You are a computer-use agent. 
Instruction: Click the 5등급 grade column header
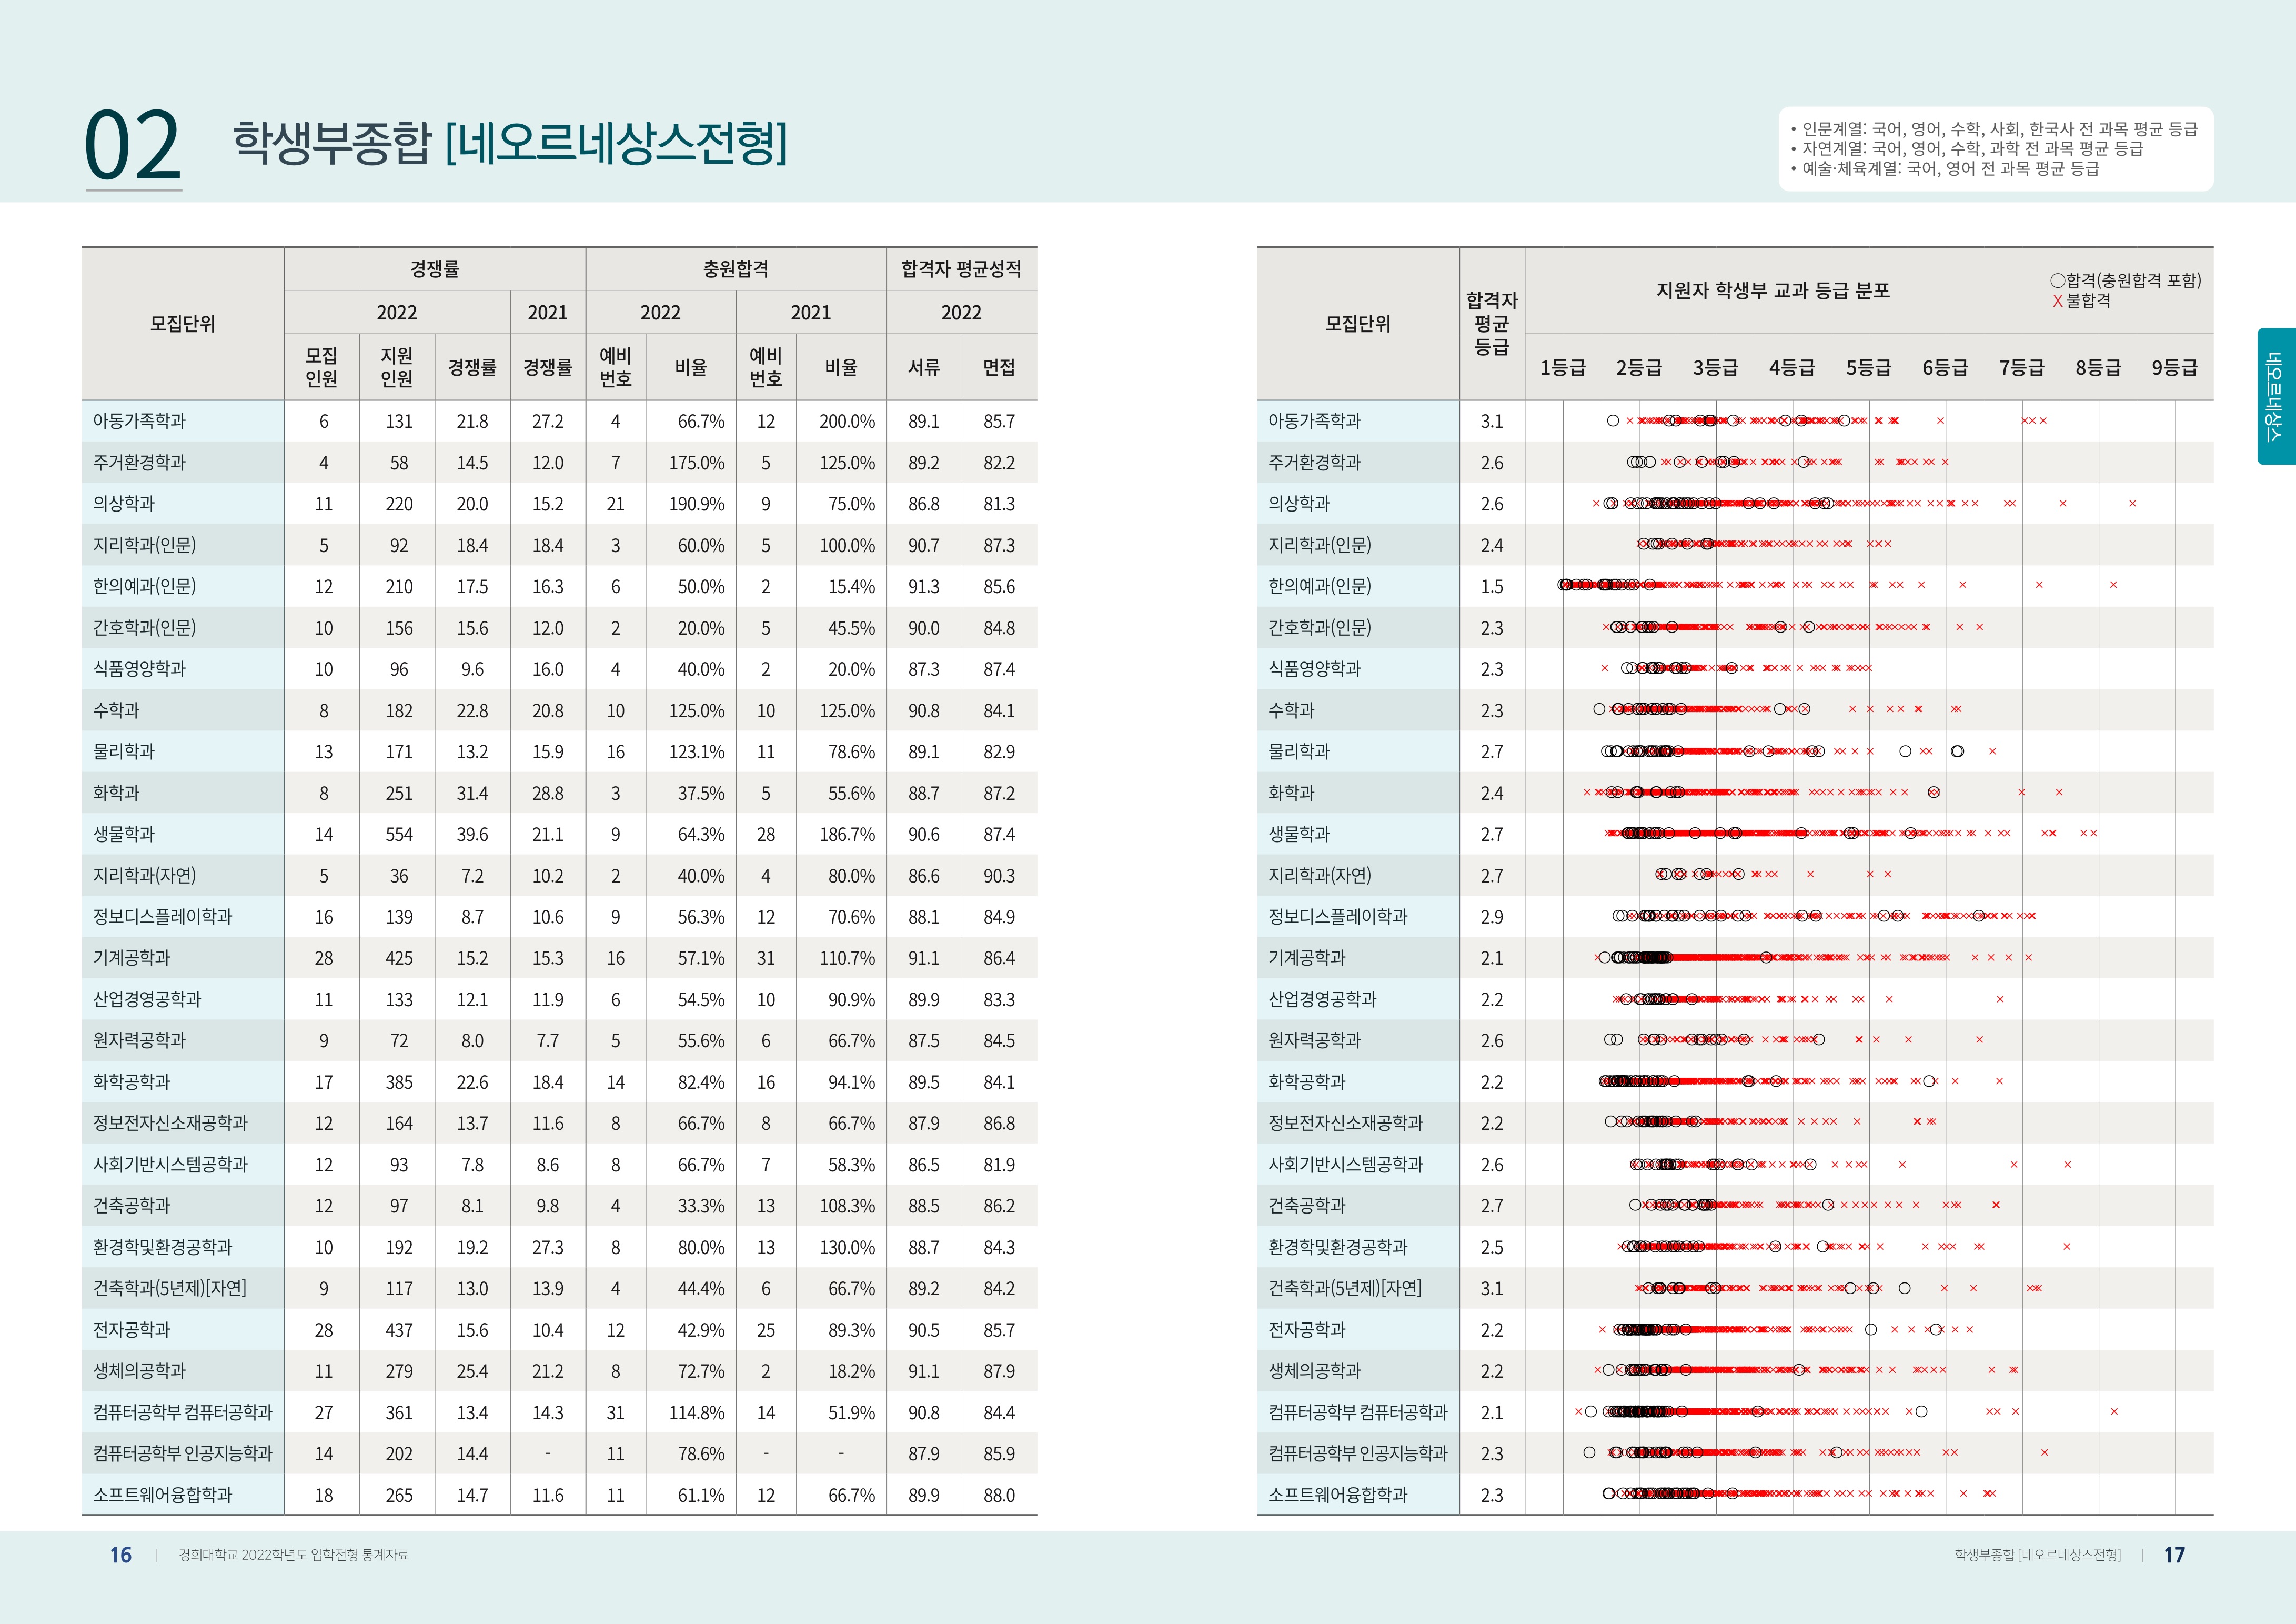1868,367
